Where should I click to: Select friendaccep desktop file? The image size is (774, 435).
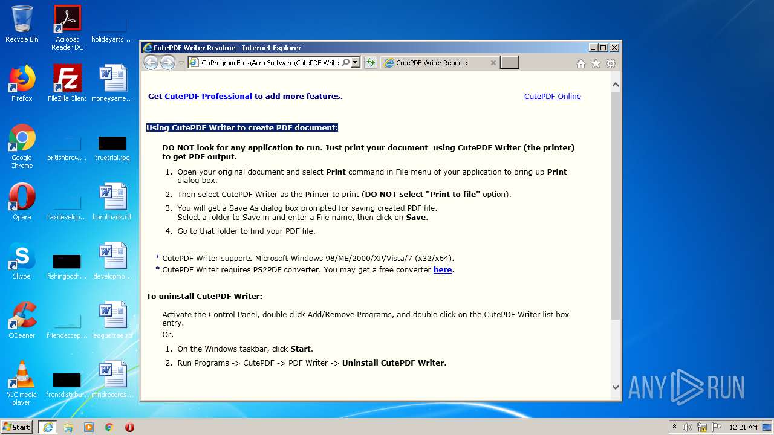click(x=67, y=326)
